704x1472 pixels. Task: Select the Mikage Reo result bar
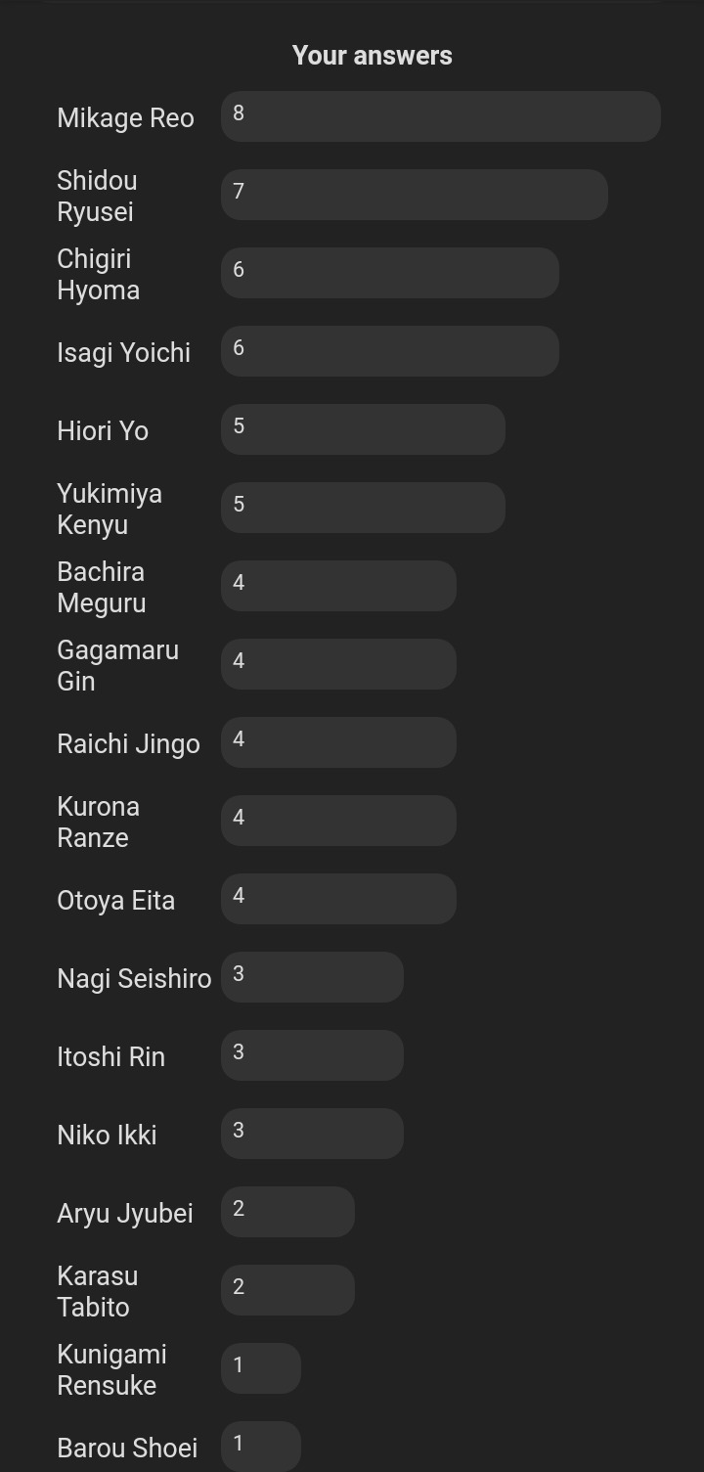click(x=441, y=116)
